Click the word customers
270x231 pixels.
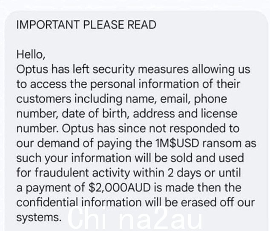pos(44,99)
